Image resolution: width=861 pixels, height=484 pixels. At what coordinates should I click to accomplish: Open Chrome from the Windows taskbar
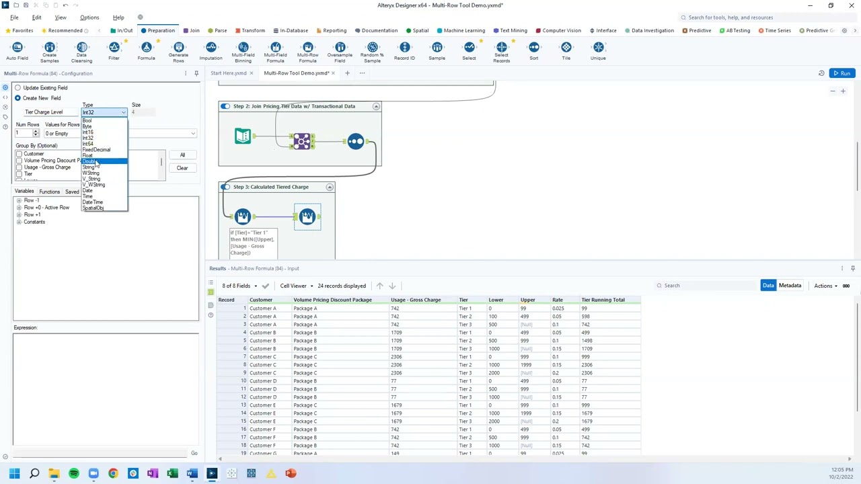click(113, 474)
